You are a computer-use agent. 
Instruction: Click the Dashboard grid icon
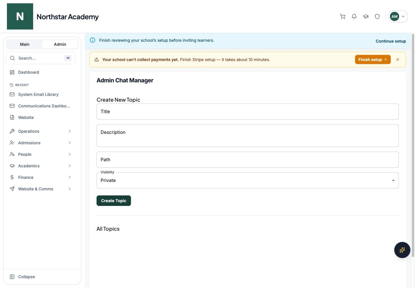tap(12, 72)
